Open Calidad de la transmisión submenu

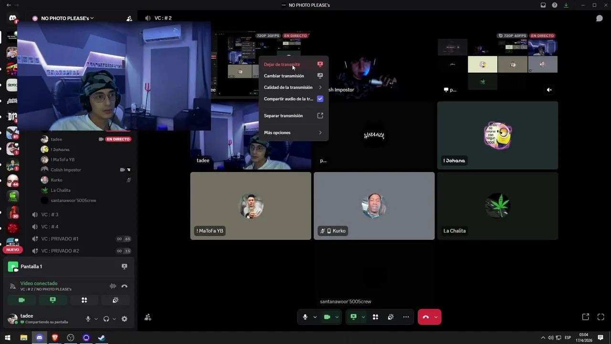293,87
